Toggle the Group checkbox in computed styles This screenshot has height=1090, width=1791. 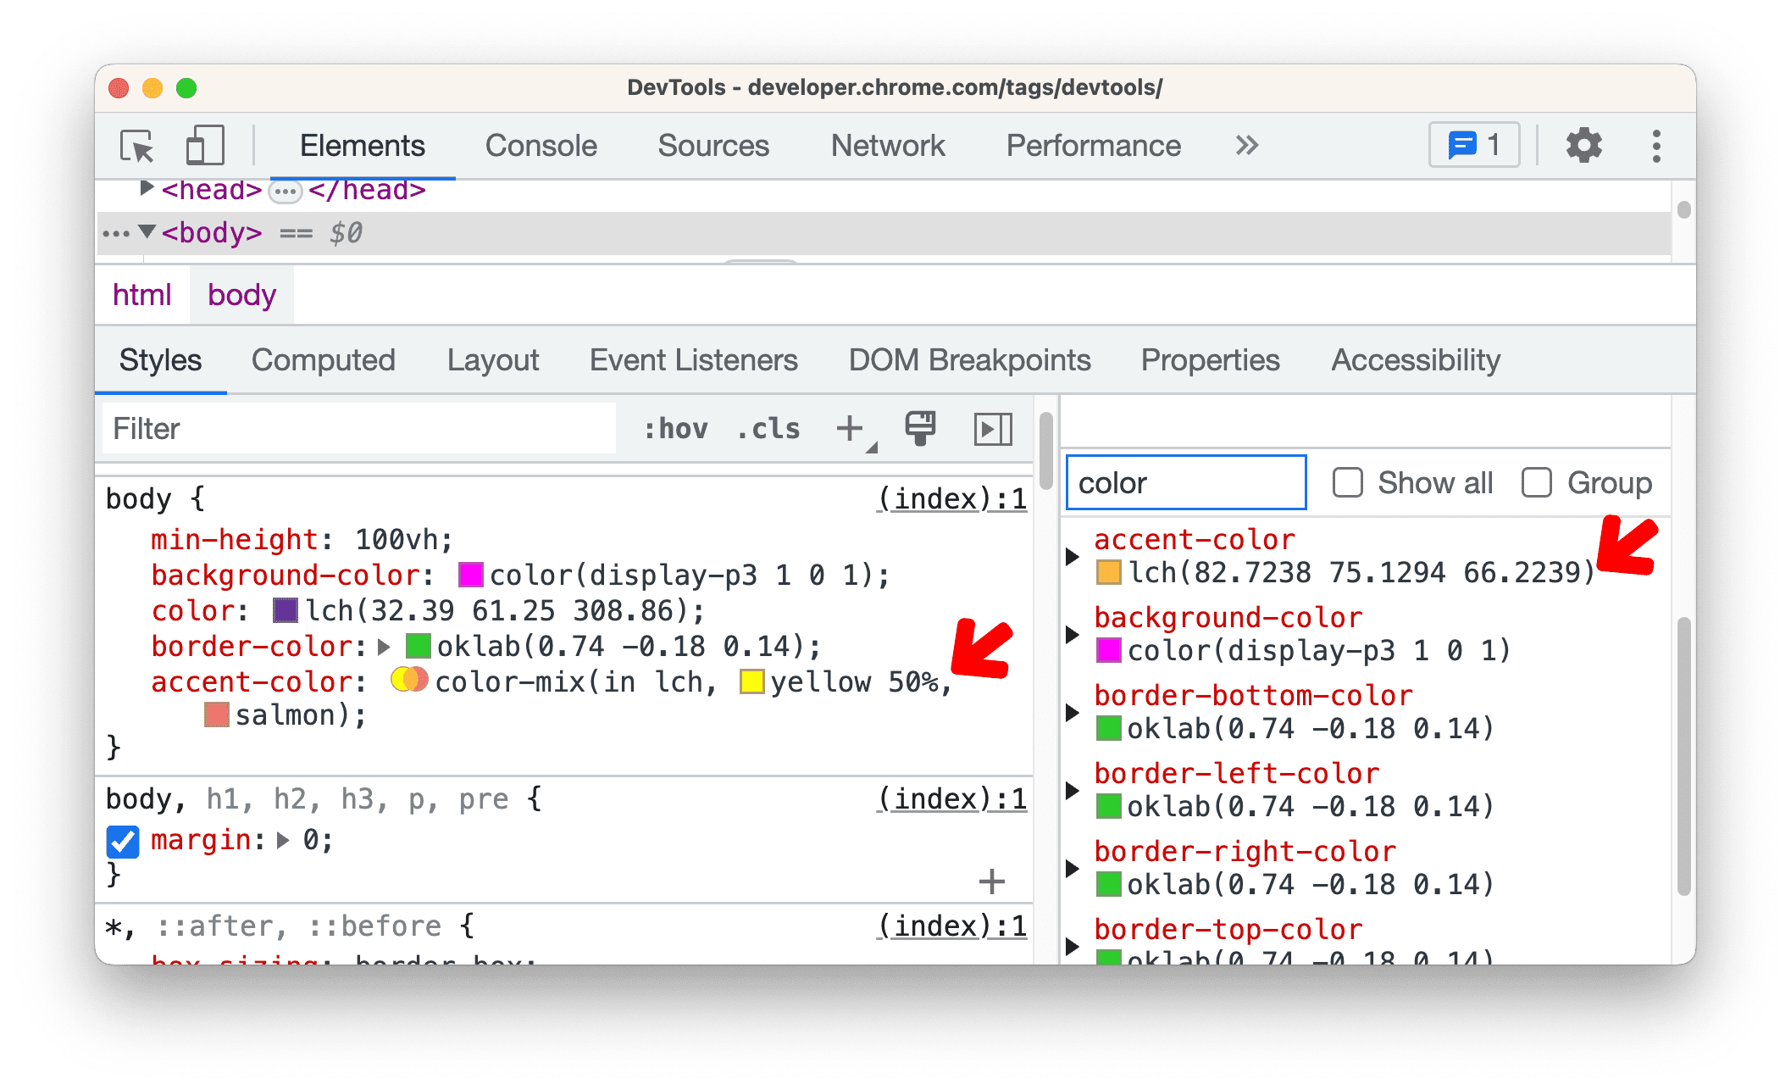[1535, 484]
